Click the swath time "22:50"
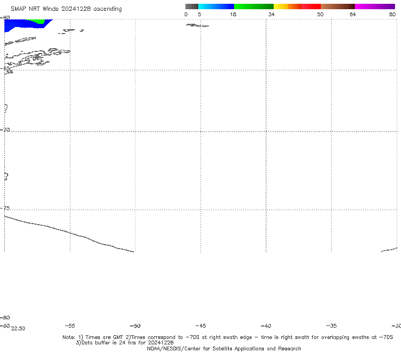Viewport: 401px width, 352px height. tap(18, 329)
